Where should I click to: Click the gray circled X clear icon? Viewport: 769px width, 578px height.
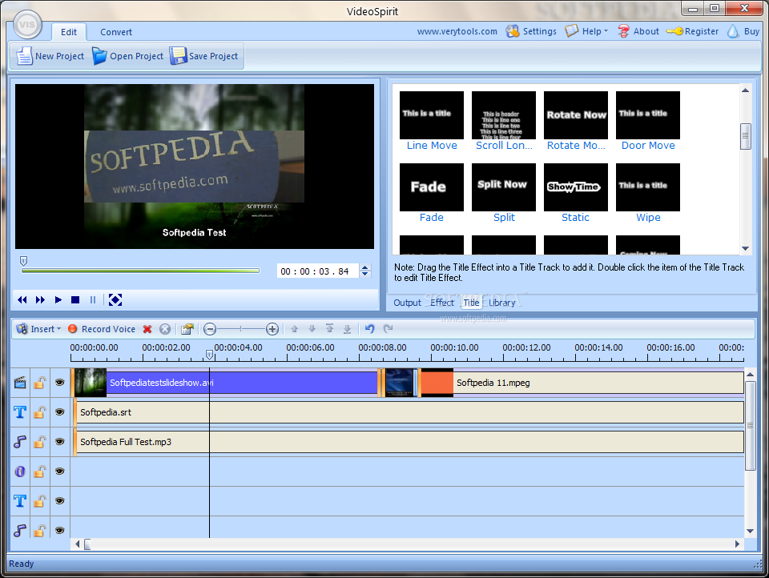[165, 329]
